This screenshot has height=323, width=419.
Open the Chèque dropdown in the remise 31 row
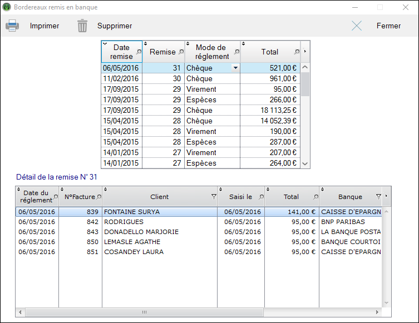click(235, 68)
